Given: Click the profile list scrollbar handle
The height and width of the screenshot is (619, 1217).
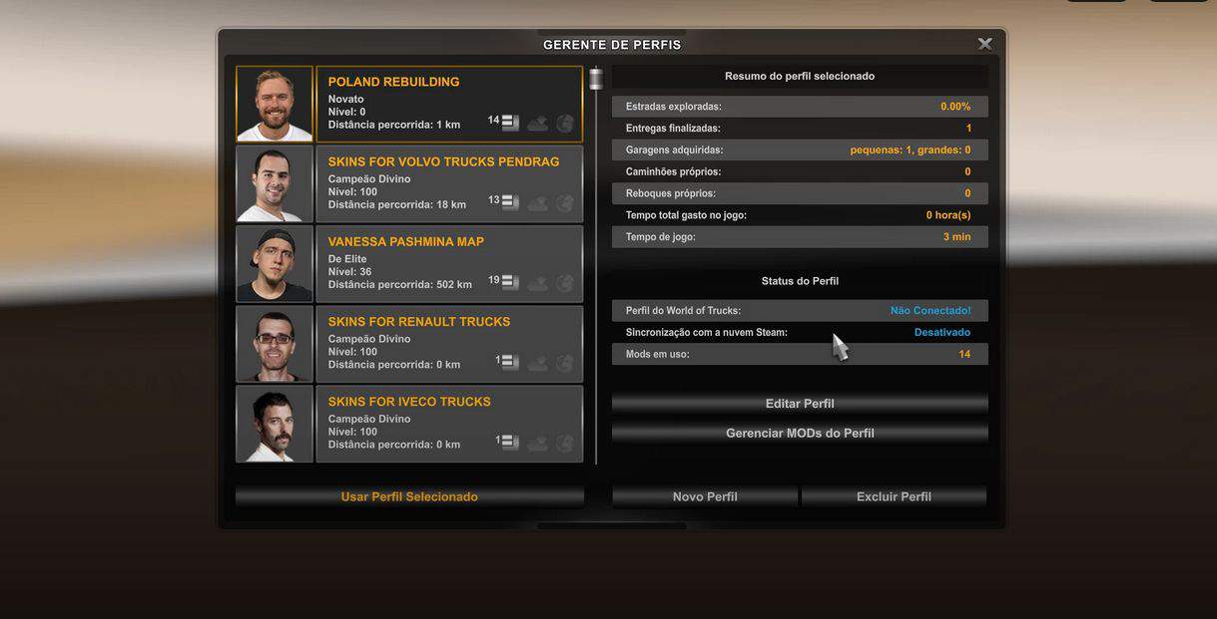Looking at the screenshot, I should point(596,79).
